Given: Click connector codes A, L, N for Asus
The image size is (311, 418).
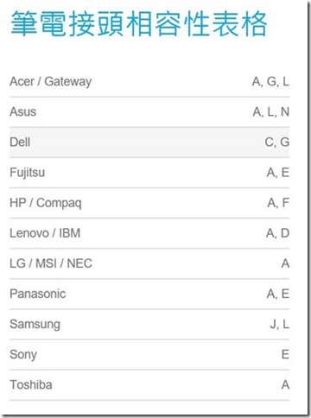Looking at the screenshot, I should [x=271, y=112].
